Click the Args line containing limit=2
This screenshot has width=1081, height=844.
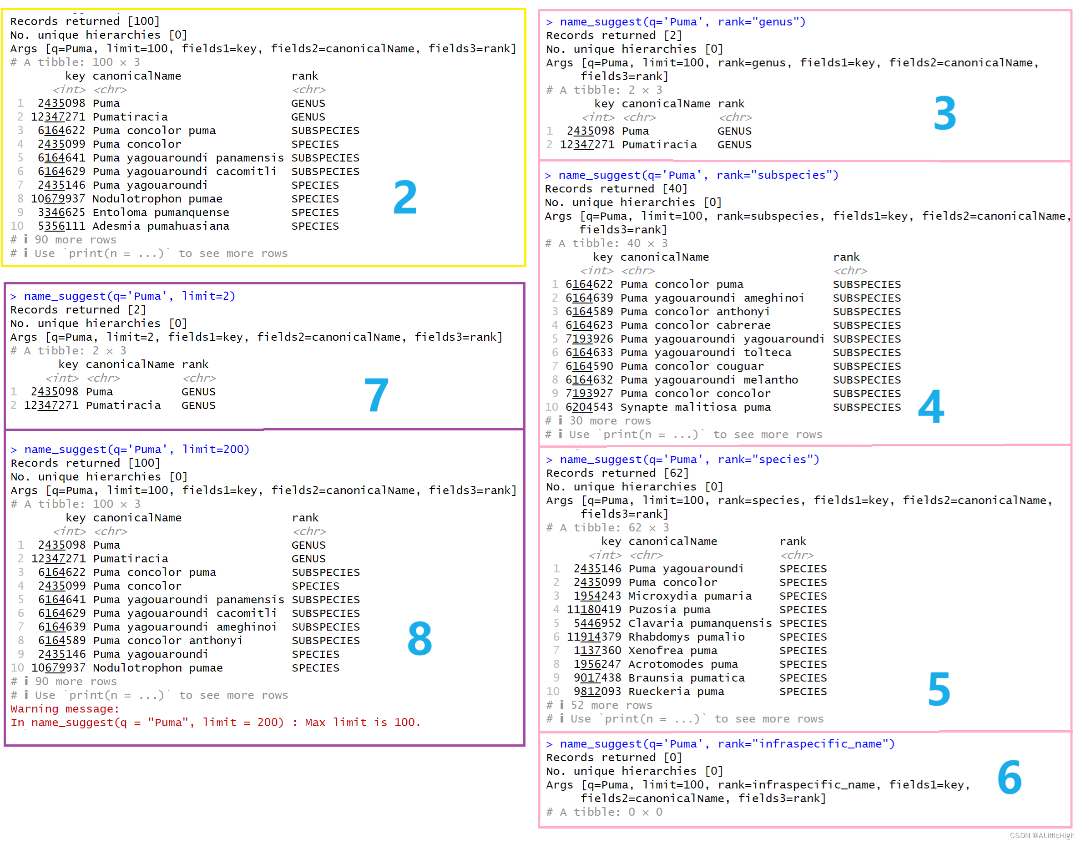click(x=257, y=338)
